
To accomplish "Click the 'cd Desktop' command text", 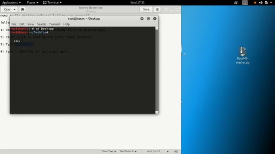I will pos(45,29).
